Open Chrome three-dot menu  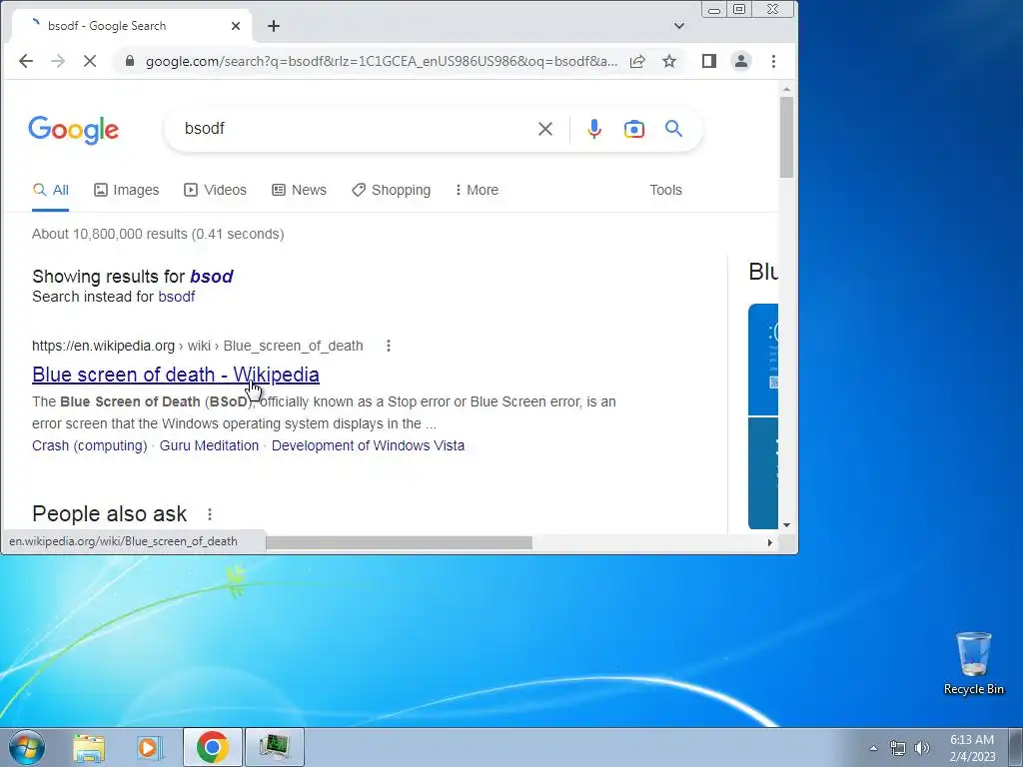(x=774, y=61)
